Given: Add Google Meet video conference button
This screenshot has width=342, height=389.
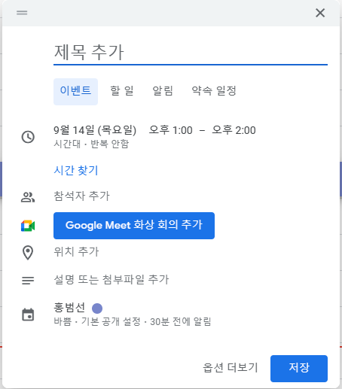Looking at the screenshot, I should click(x=134, y=226).
